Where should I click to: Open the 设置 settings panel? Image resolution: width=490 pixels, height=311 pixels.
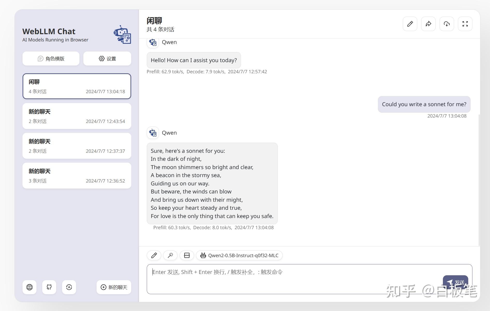pos(107,59)
